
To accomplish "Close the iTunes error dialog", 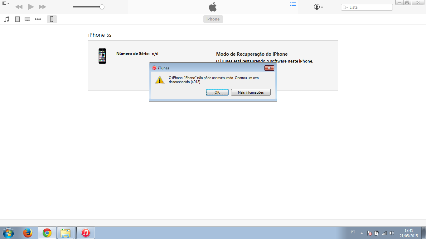I will pyautogui.click(x=269, y=68).
